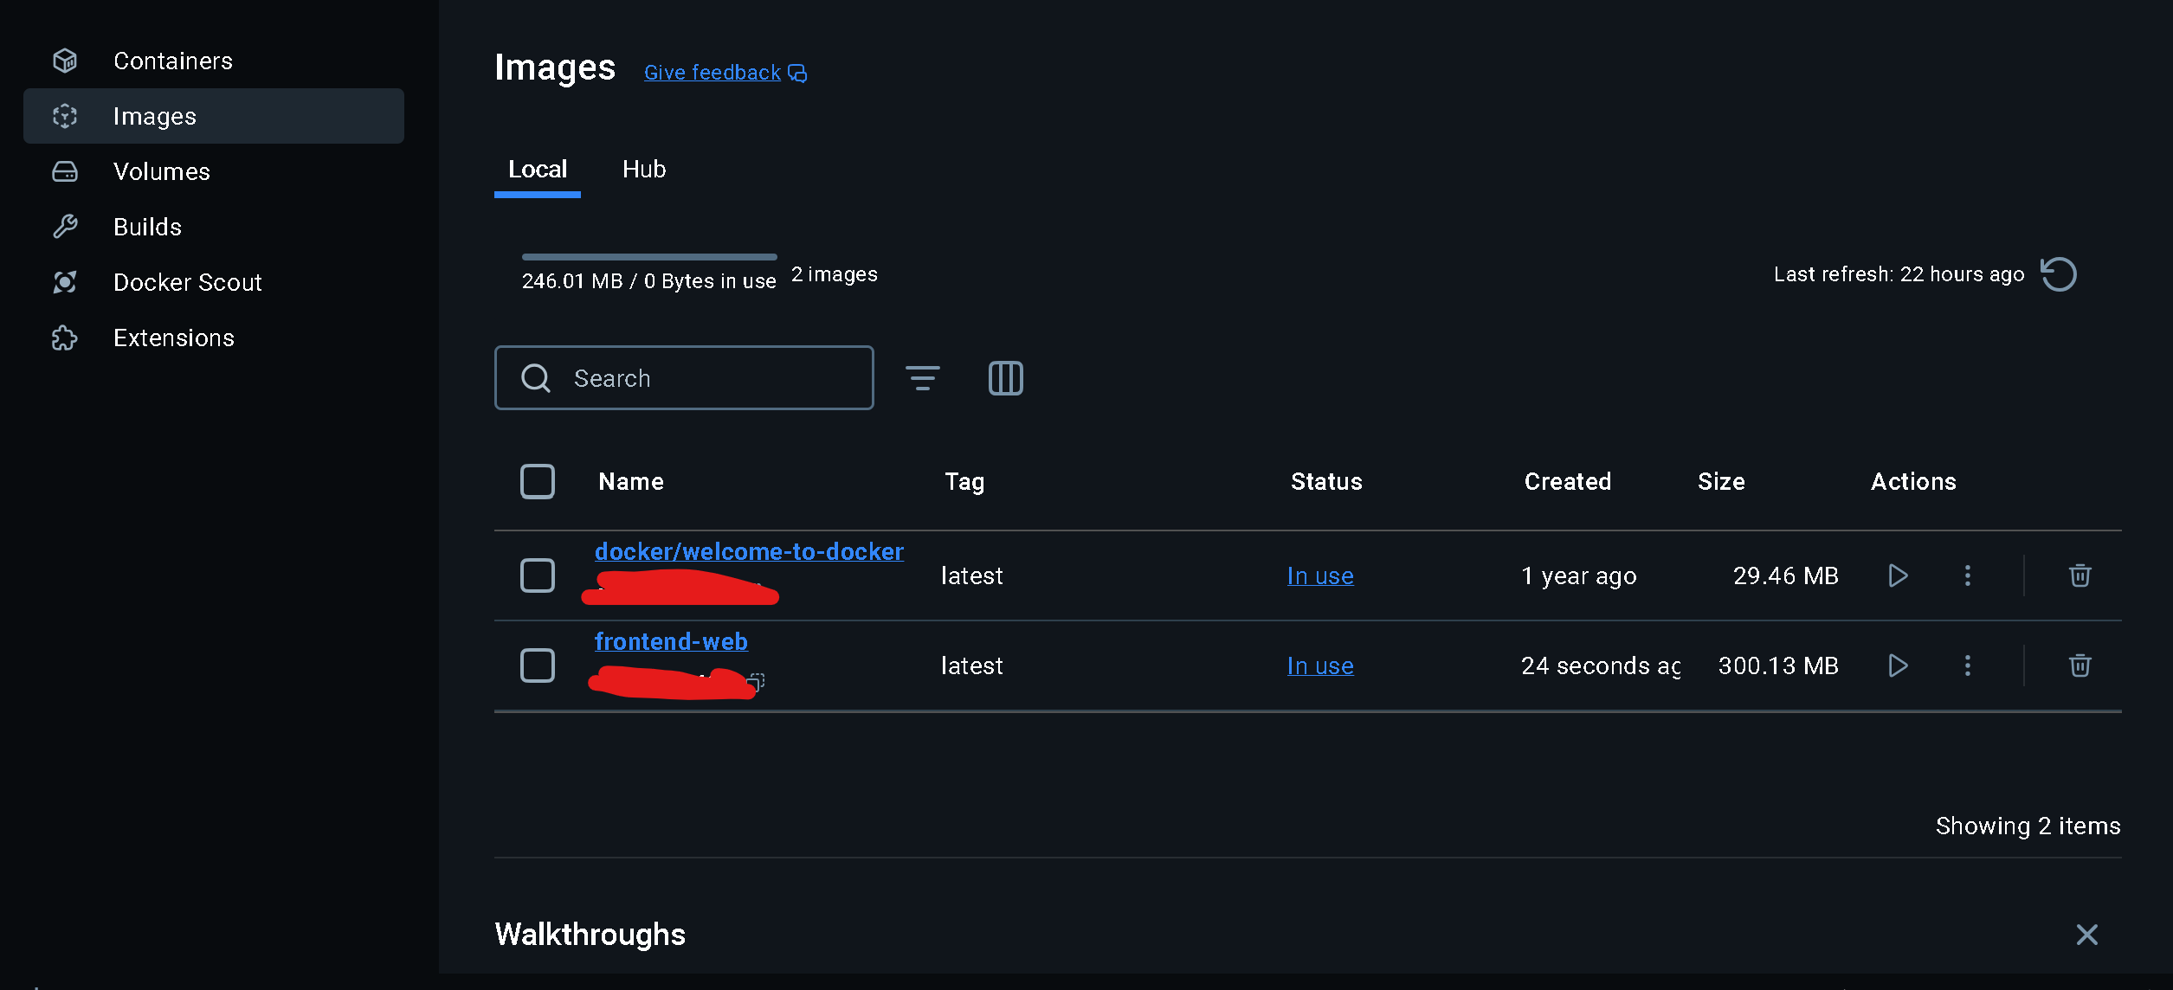Delete the docker/welcome-to-docker image

[2080, 575]
